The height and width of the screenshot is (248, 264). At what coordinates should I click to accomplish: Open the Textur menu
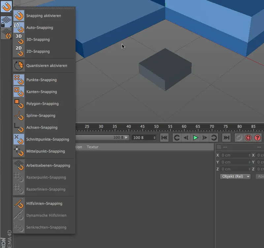(93, 147)
